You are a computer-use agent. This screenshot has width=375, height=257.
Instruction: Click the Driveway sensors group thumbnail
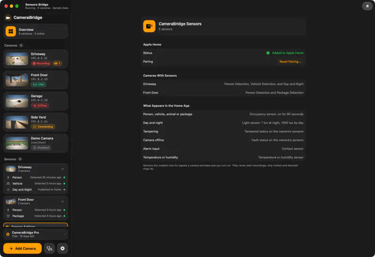point(11,169)
